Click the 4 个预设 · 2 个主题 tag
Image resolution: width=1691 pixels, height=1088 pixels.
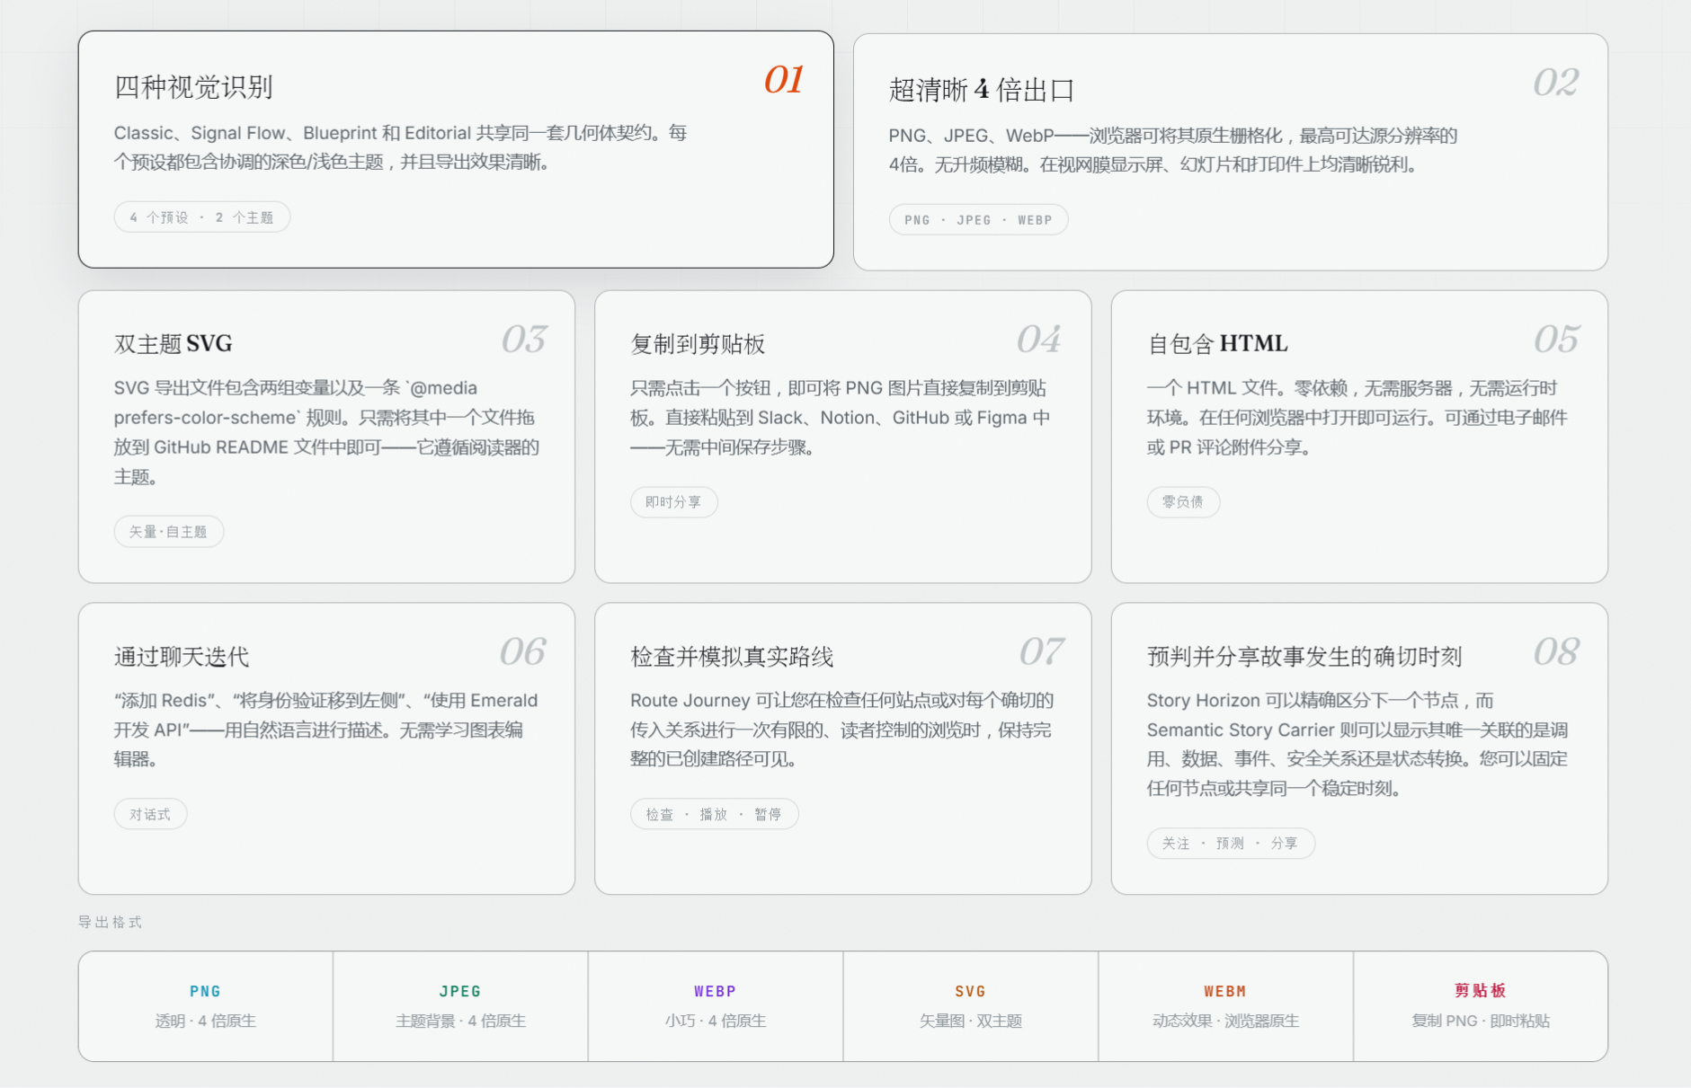(x=201, y=217)
